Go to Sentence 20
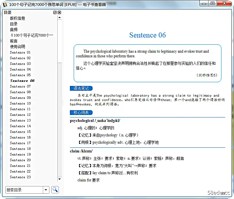The height and width of the screenshot is (199, 234). (20, 160)
